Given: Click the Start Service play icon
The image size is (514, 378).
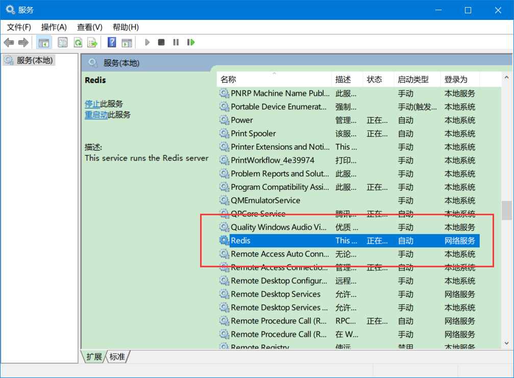Looking at the screenshot, I should click(147, 42).
